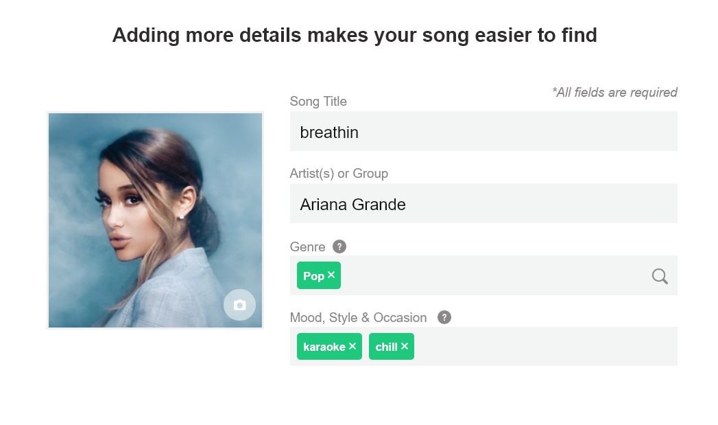Click empty space in the Mood tags field

[542, 347]
